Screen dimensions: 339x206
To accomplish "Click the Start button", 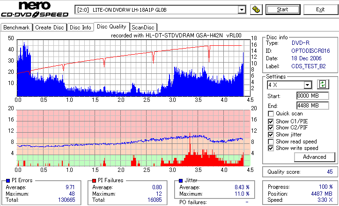I will click(283, 9).
